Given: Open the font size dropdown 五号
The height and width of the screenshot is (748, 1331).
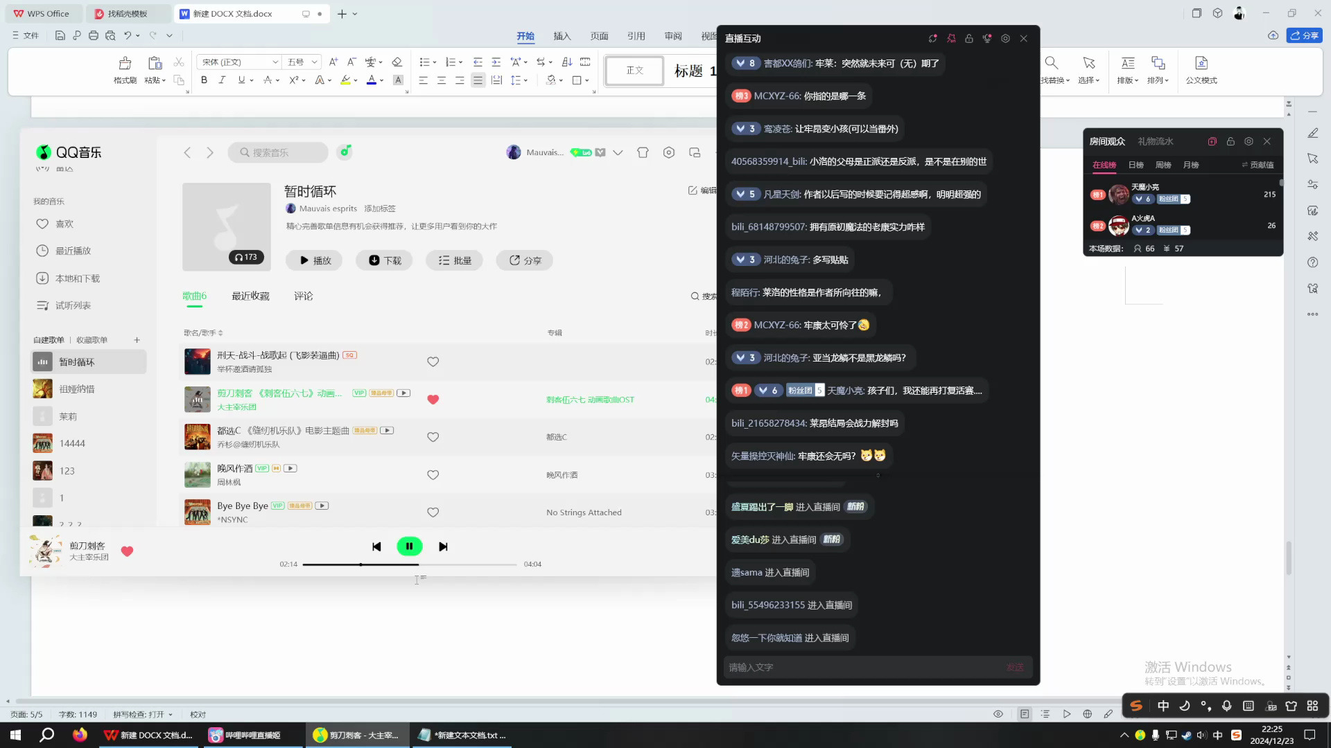Looking at the screenshot, I should point(314,62).
